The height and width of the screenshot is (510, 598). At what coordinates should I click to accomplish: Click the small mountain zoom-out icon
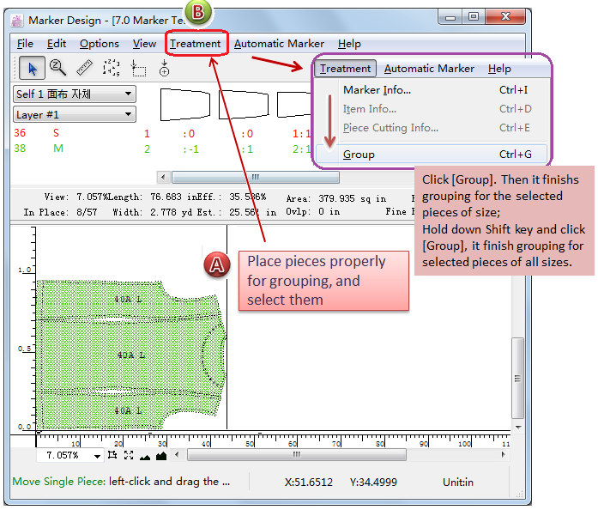pos(144,456)
